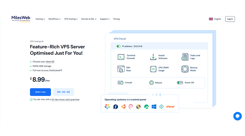Click the Log In button
Viewport: 245px width, 136px height.
click(230, 19)
